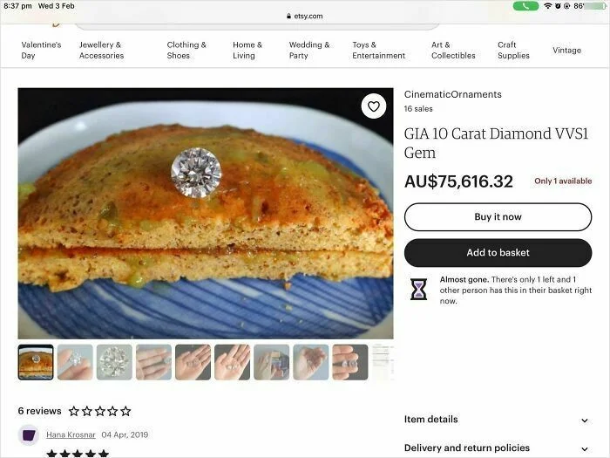
Task: Open the Wedding & Party category
Action: click(309, 50)
